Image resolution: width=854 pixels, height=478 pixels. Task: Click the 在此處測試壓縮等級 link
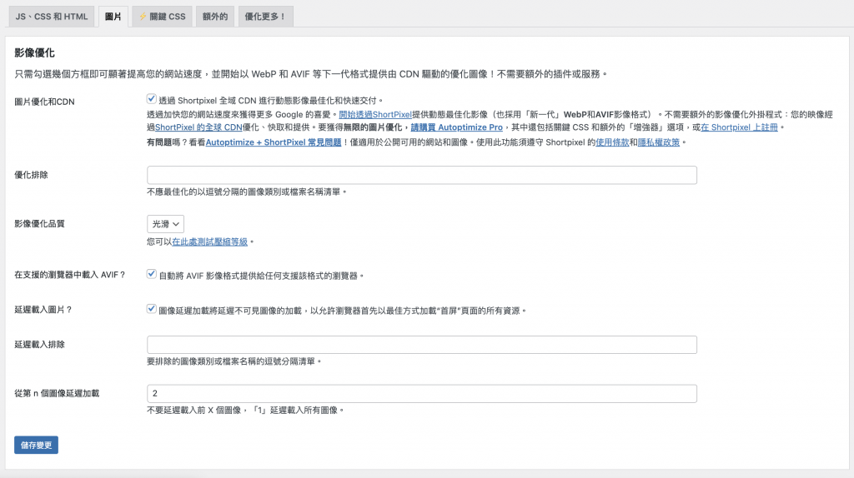pyautogui.click(x=209, y=241)
